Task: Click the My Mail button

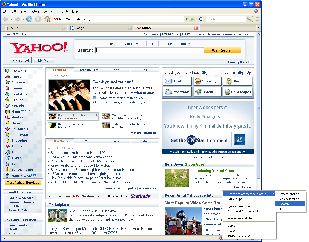Action: pos(44,60)
